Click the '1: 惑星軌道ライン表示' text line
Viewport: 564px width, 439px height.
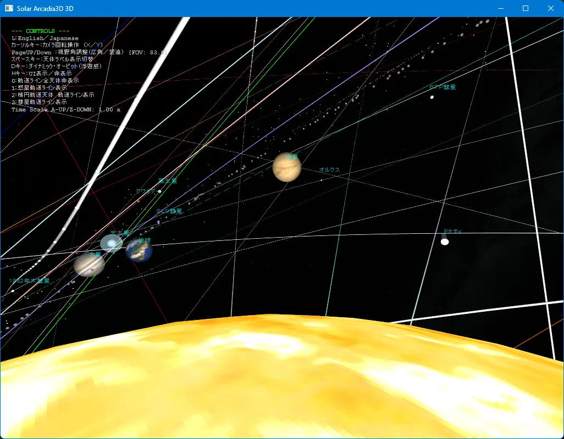click(40, 88)
